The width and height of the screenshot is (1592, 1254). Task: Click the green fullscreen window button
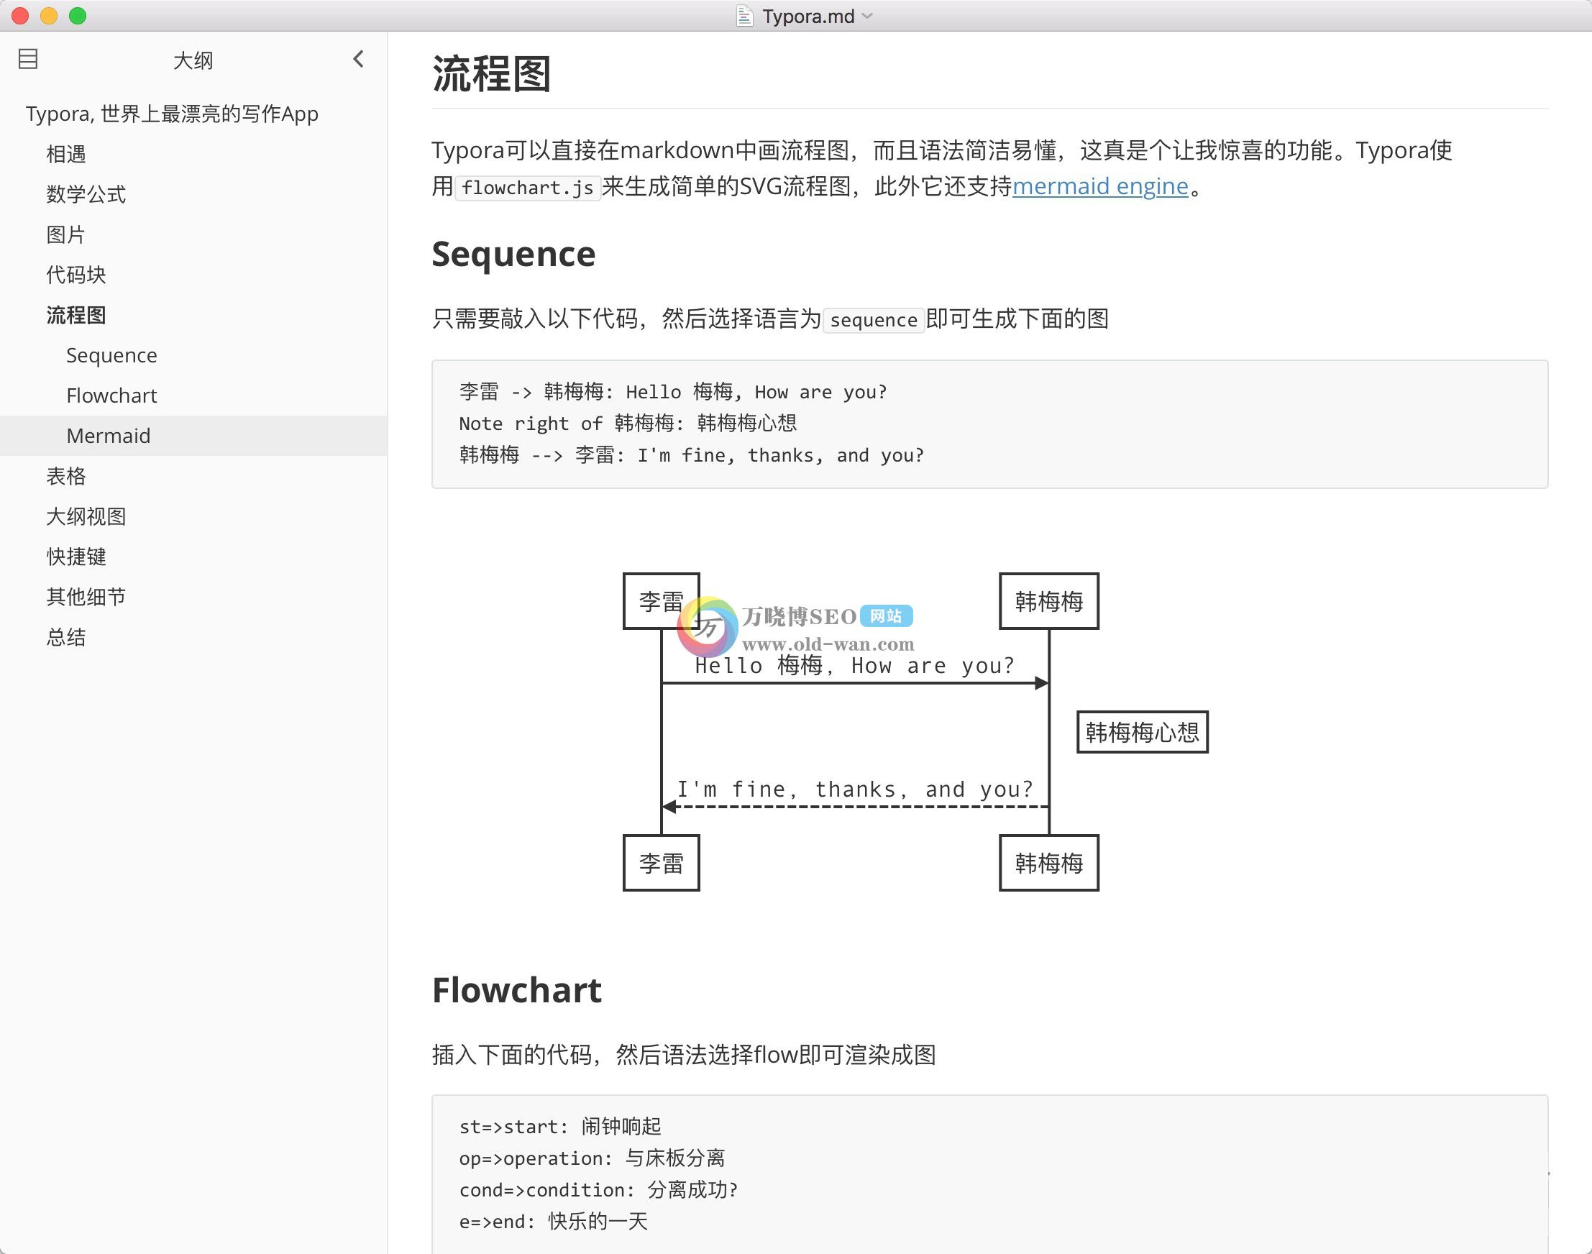(77, 15)
